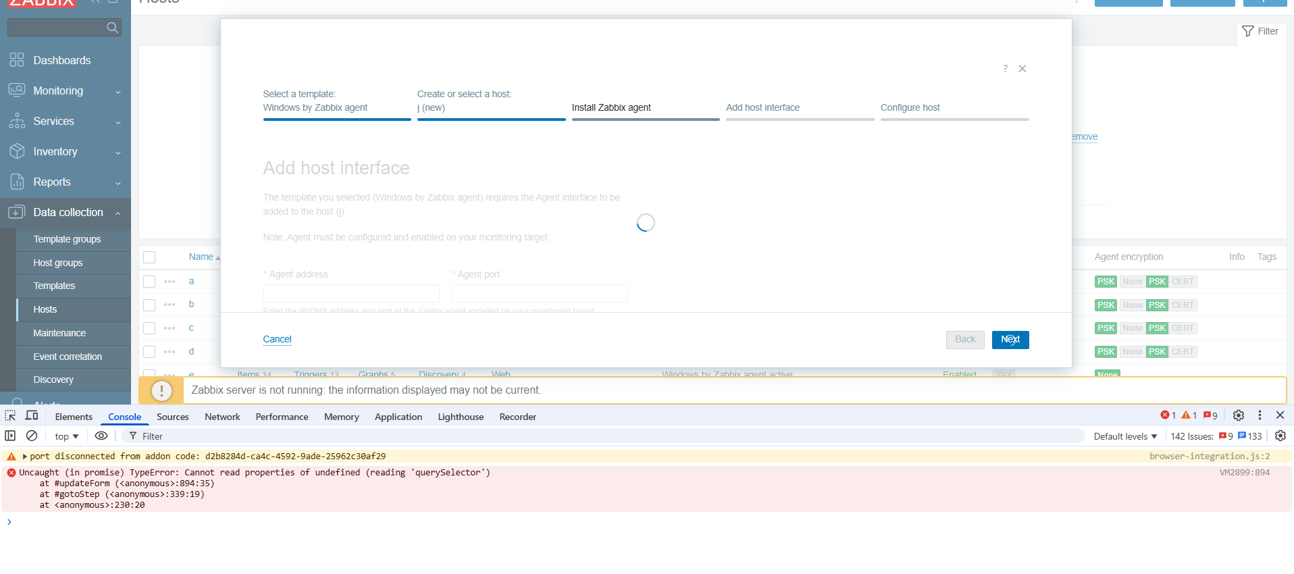Image resolution: width=1294 pixels, height=574 pixels.
Task: Switch to the Performance DevTools tab
Action: click(282, 417)
